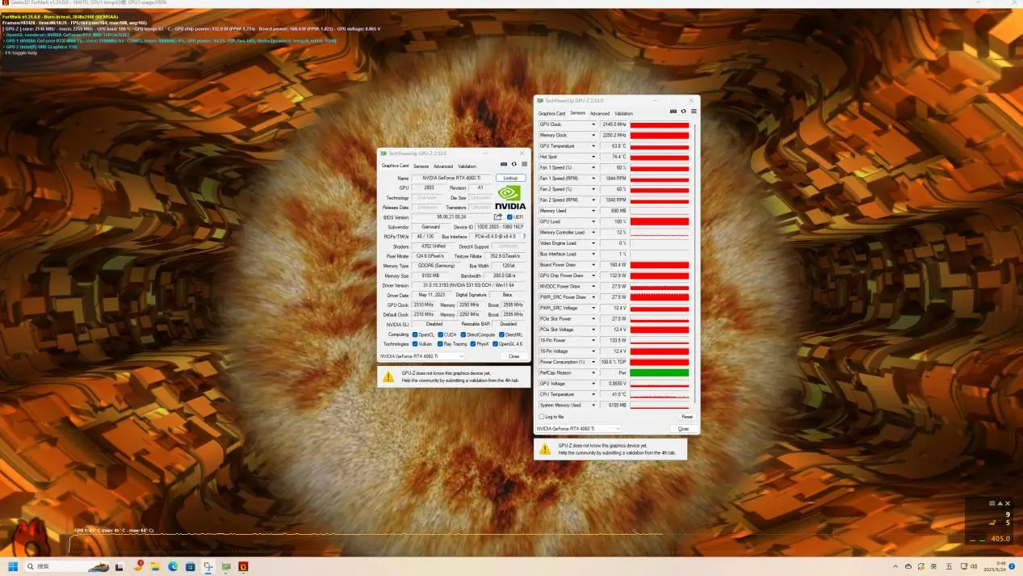Click the Bus Interface question mark
This screenshot has width=1023, height=576.
(524, 237)
